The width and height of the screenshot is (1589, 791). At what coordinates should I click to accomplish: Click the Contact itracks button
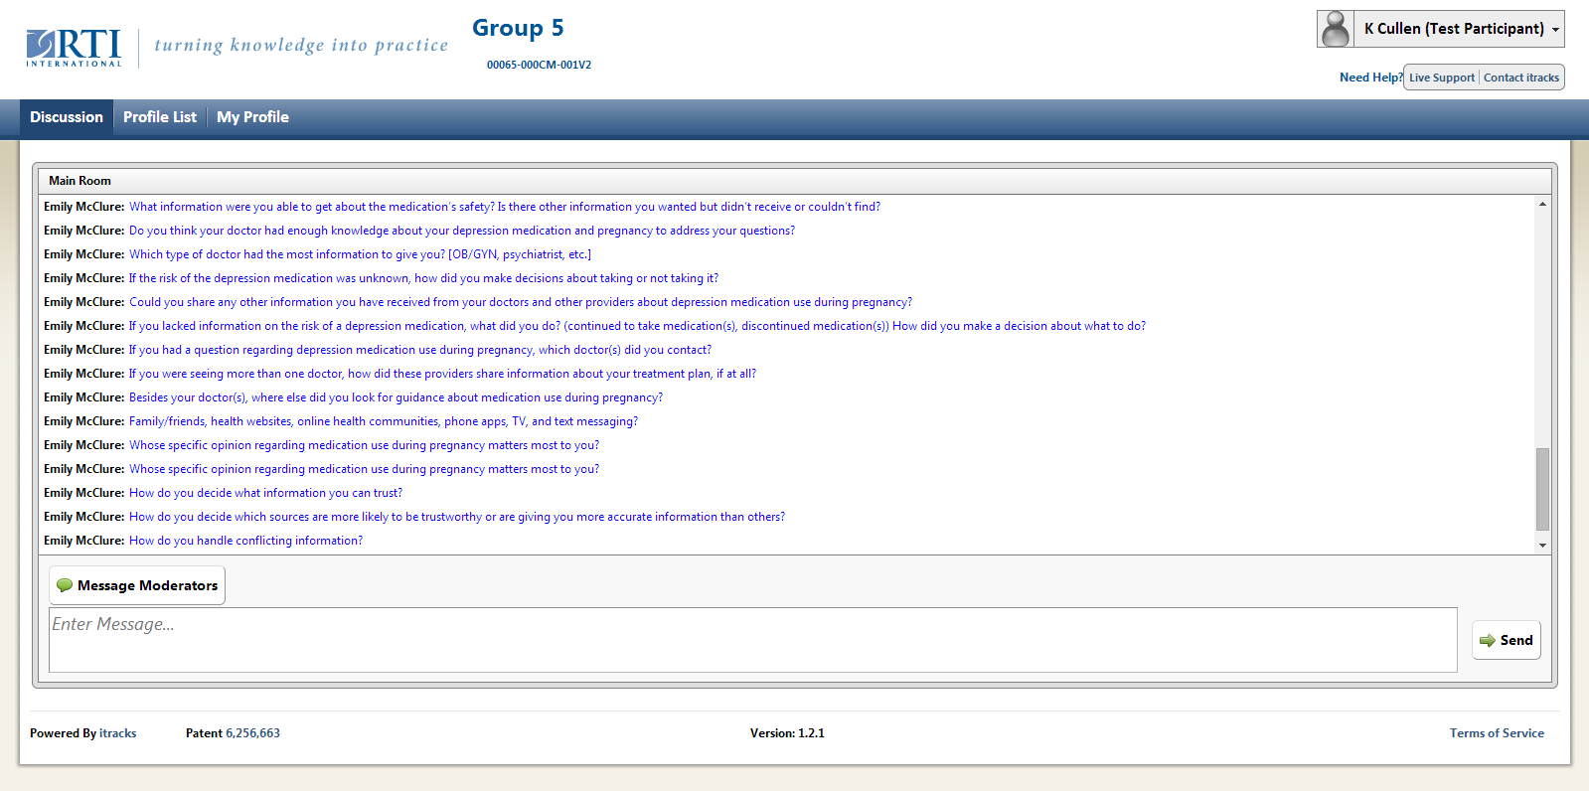(x=1521, y=78)
